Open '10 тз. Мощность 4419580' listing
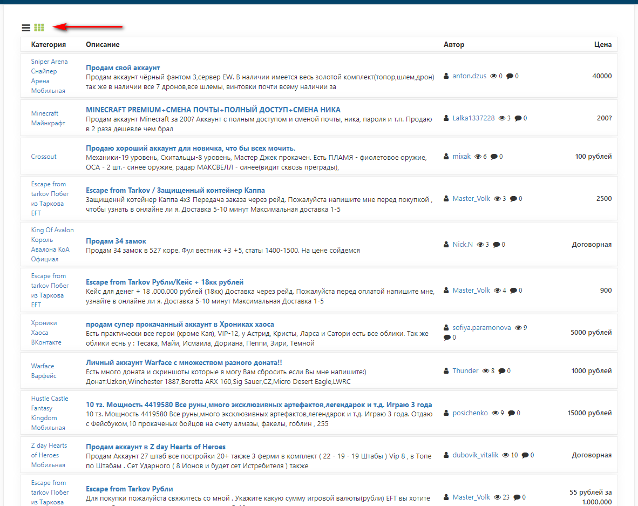 pyautogui.click(x=259, y=404)
